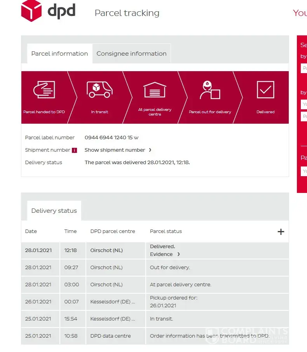
Task: Click the DPD red cube logo
Action: [x=31, y=11]
